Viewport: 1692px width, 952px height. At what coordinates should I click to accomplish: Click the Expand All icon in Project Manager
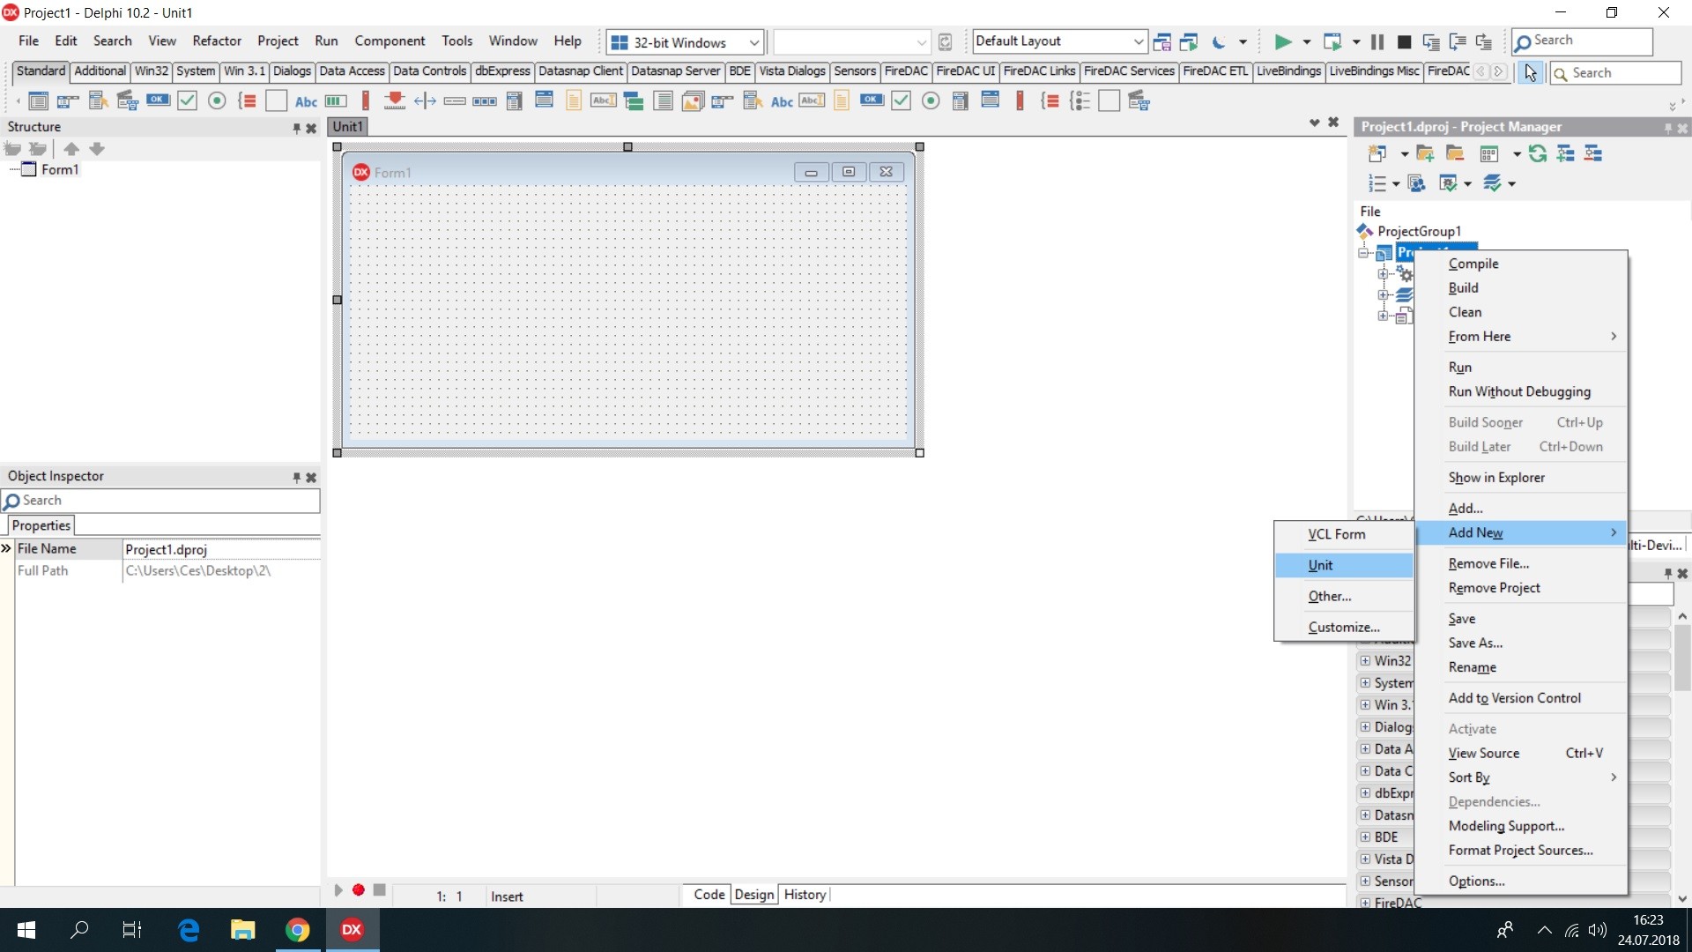(x=1566, y=153)
